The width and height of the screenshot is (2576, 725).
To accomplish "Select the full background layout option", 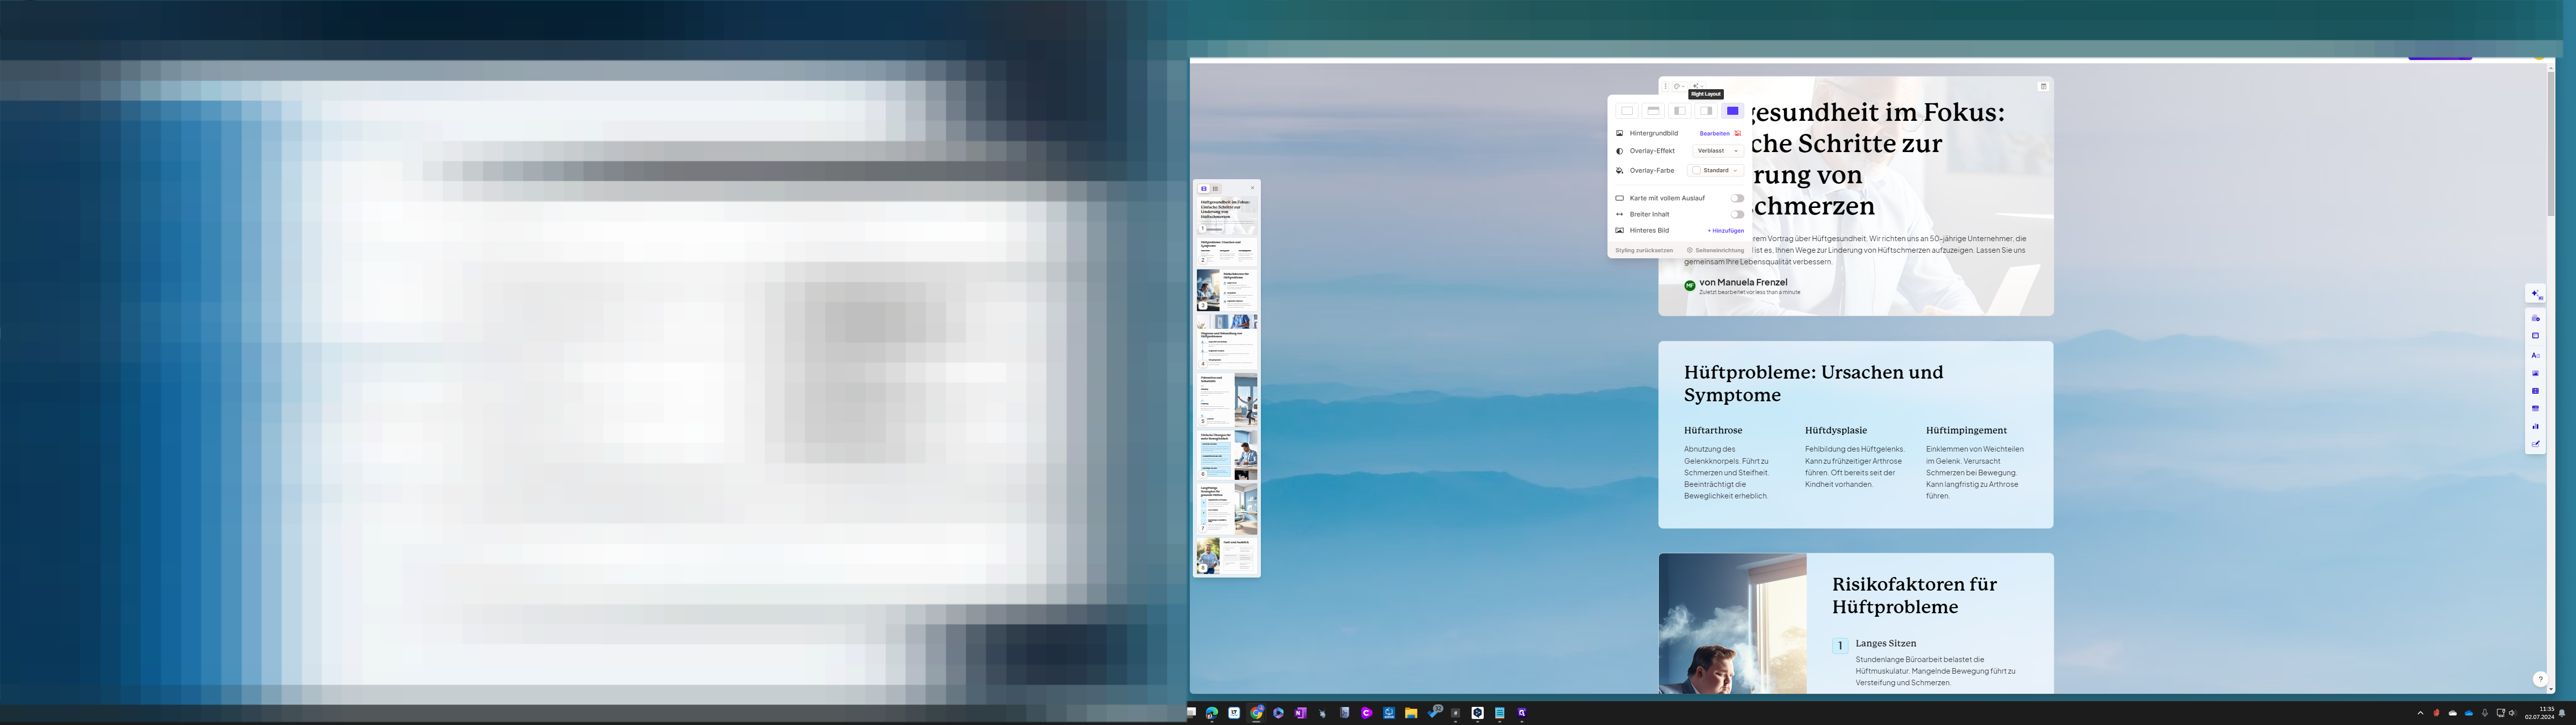I will coord(1733,111).
